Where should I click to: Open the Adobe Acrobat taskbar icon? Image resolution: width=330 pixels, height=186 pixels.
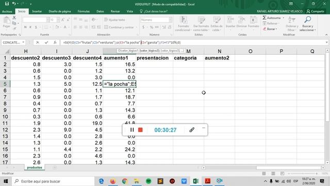pos(208,181)
